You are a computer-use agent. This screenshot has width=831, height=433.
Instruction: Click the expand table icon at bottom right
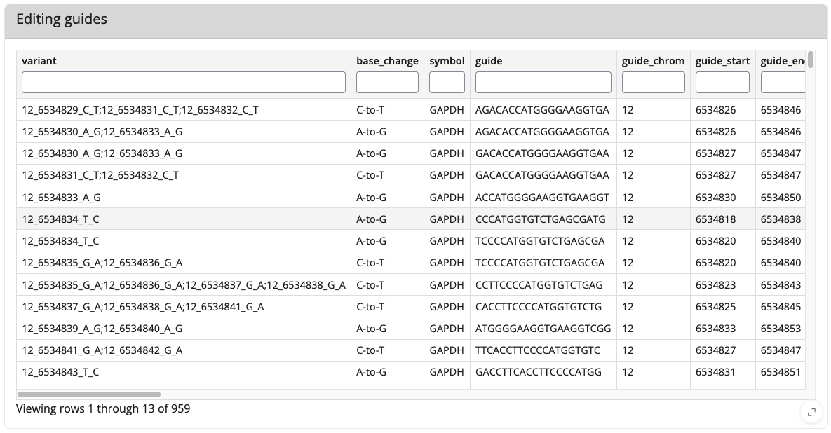811,412
